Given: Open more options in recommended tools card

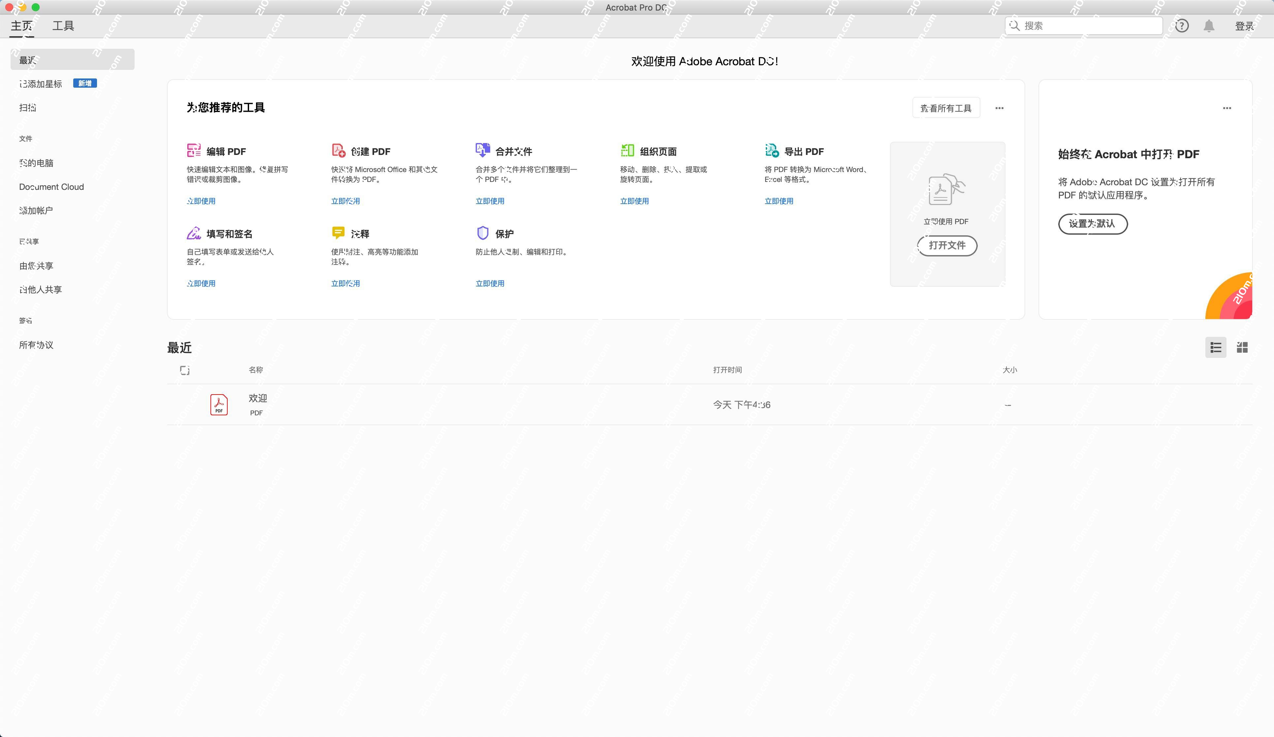Looking at the screenshot, I should [1000, 108].
